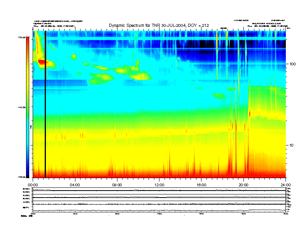Click the Dynamic Spectrum for TNR plot title

pos(159,26)
